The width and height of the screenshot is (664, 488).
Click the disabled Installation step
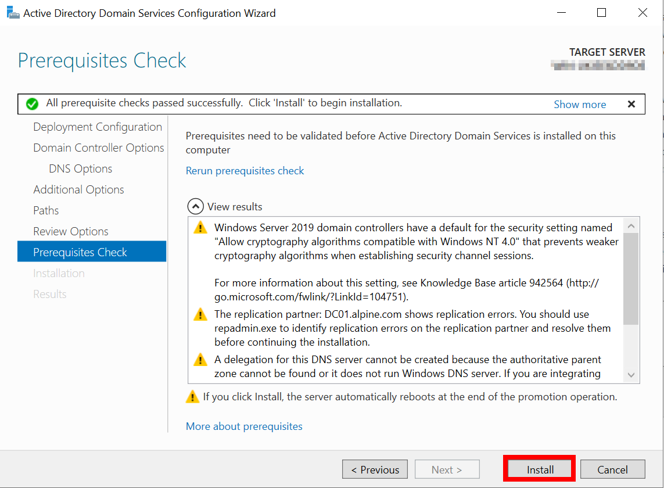(x=59, y=273)
